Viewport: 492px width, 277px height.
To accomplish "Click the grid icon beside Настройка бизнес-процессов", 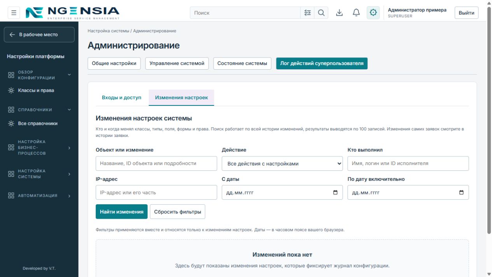I will click(11, 147).
